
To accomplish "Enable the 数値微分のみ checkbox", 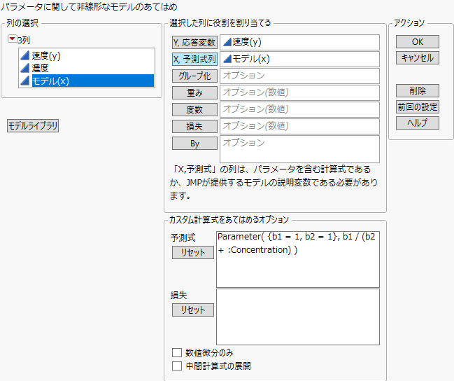I will point(176,352).
